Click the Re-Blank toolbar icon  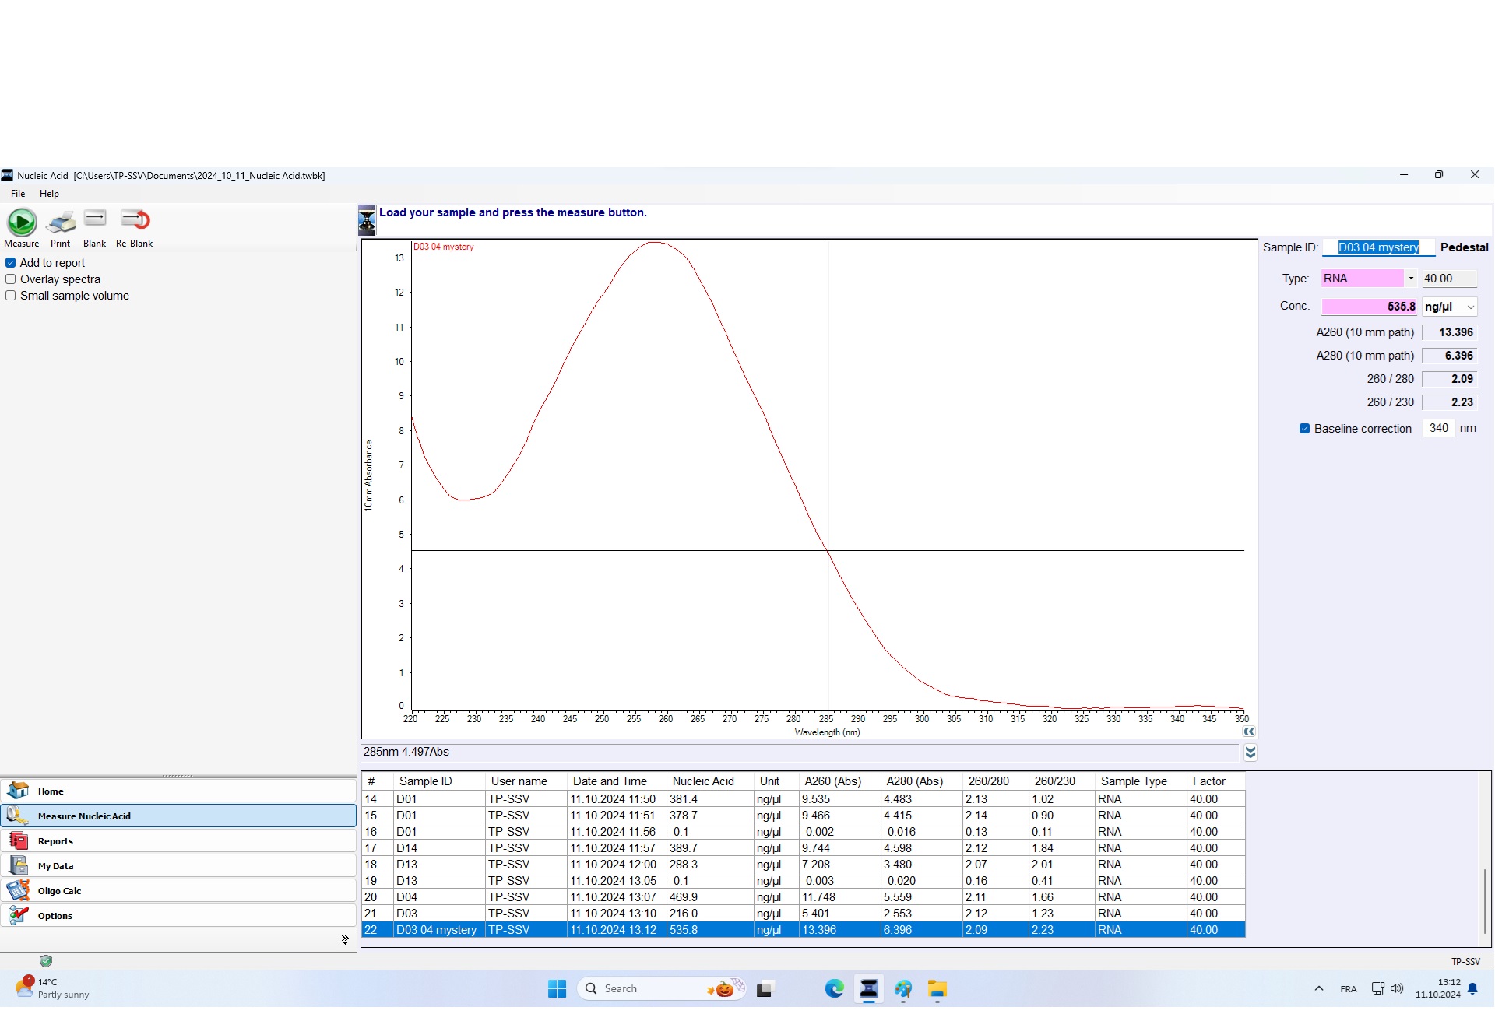pyautogui.click(x=135, y=220)
